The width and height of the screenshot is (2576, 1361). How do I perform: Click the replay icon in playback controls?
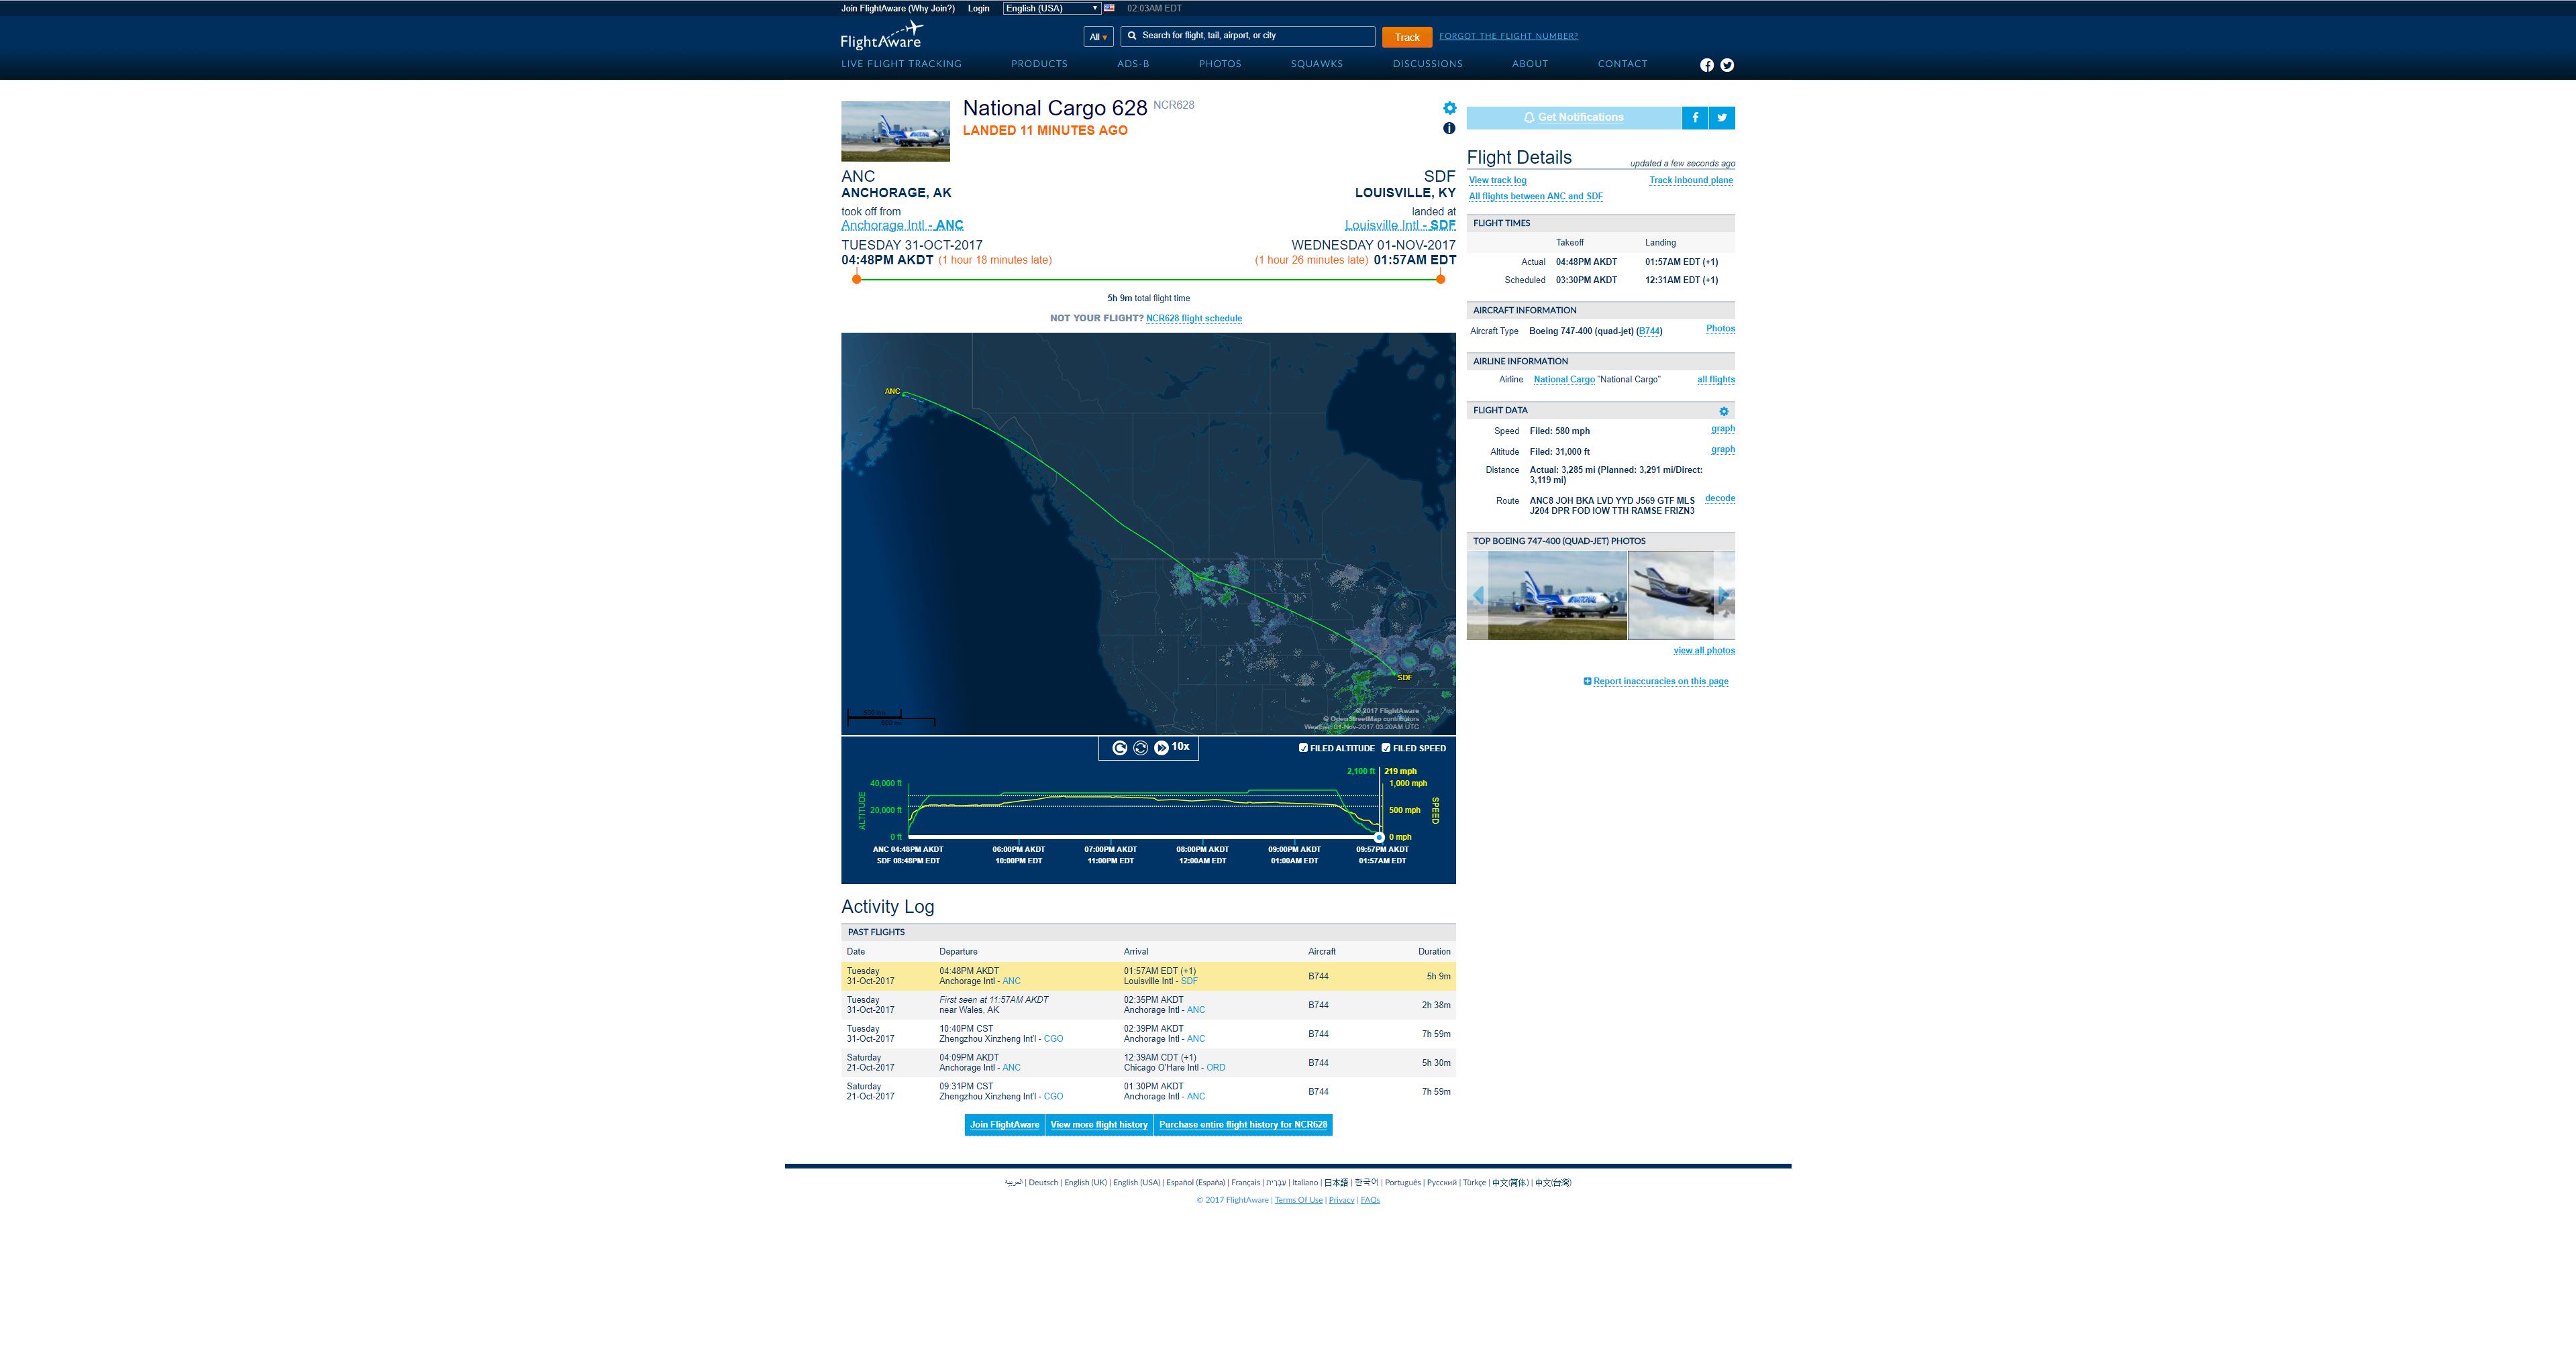[1119, 748]
